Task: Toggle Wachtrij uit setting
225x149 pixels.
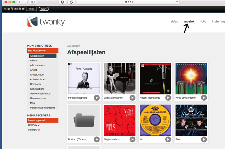Action: tap(39, 130)
